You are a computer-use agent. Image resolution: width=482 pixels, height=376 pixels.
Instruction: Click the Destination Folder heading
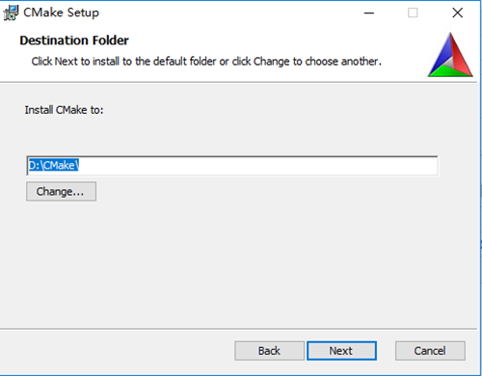tap(74, 40)
